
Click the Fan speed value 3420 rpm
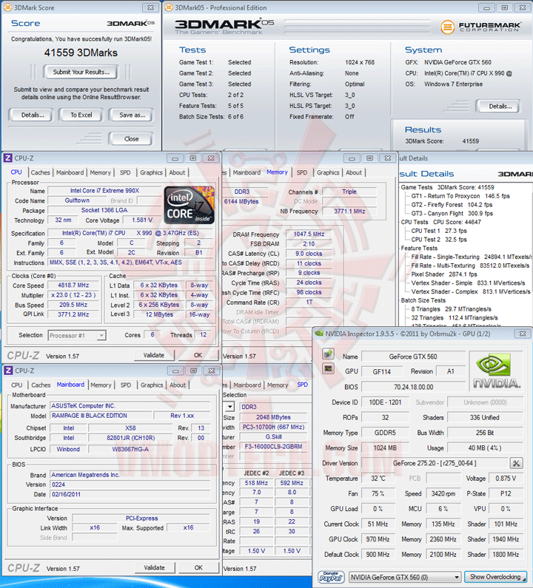[443, 493]
